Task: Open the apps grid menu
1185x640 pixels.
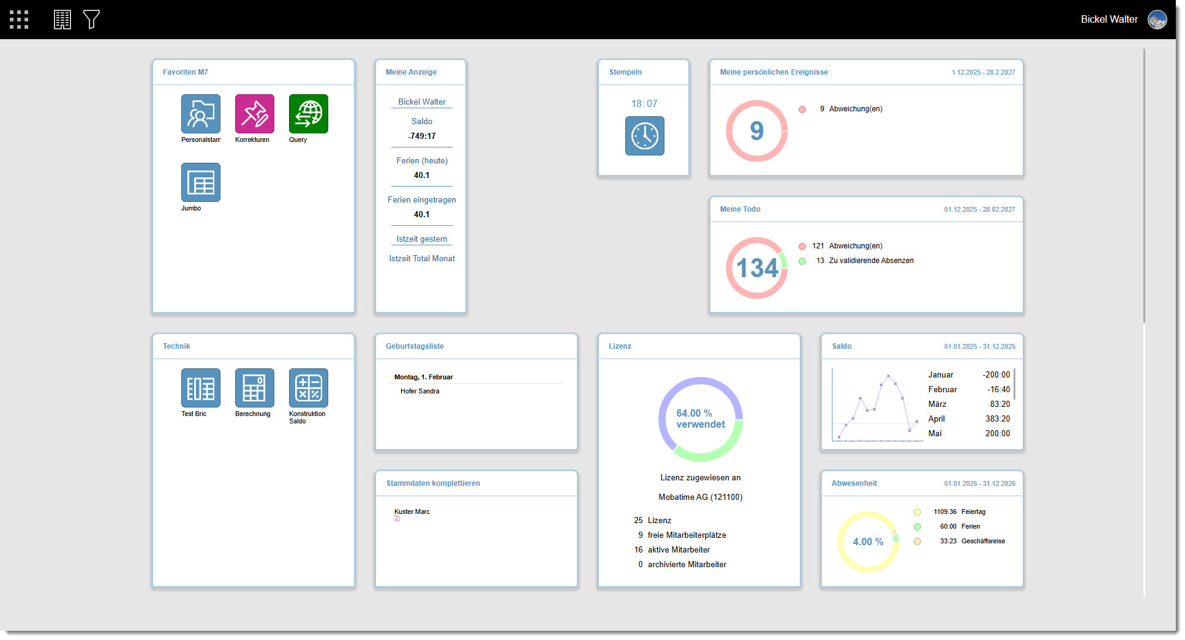Action: (19, 20)
